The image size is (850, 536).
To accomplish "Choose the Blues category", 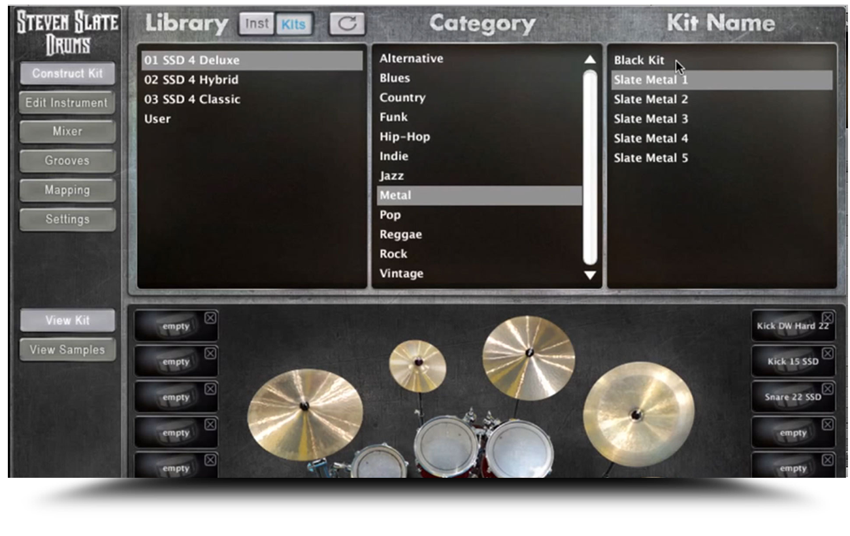I will 479,78.
